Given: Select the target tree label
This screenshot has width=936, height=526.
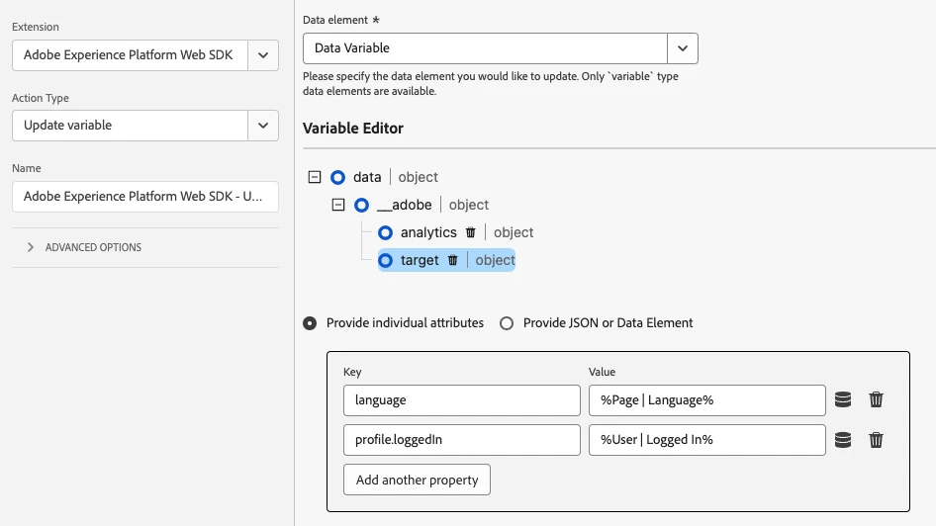Looking at the screenshot, I should 420,261.
